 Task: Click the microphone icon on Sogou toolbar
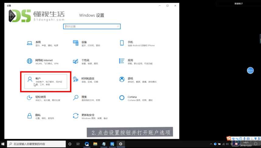245,139
